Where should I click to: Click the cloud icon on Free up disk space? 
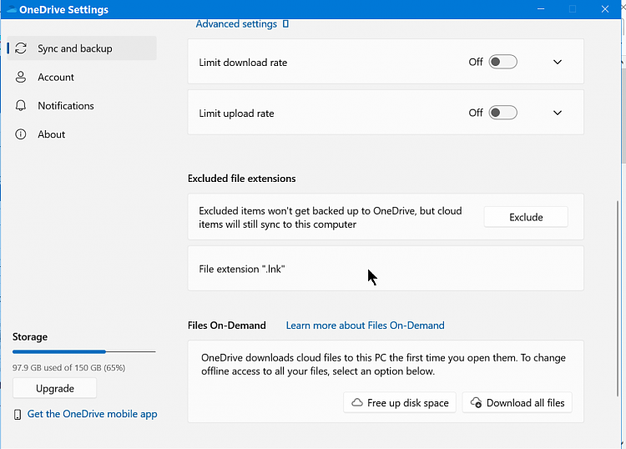pos(356,402)
